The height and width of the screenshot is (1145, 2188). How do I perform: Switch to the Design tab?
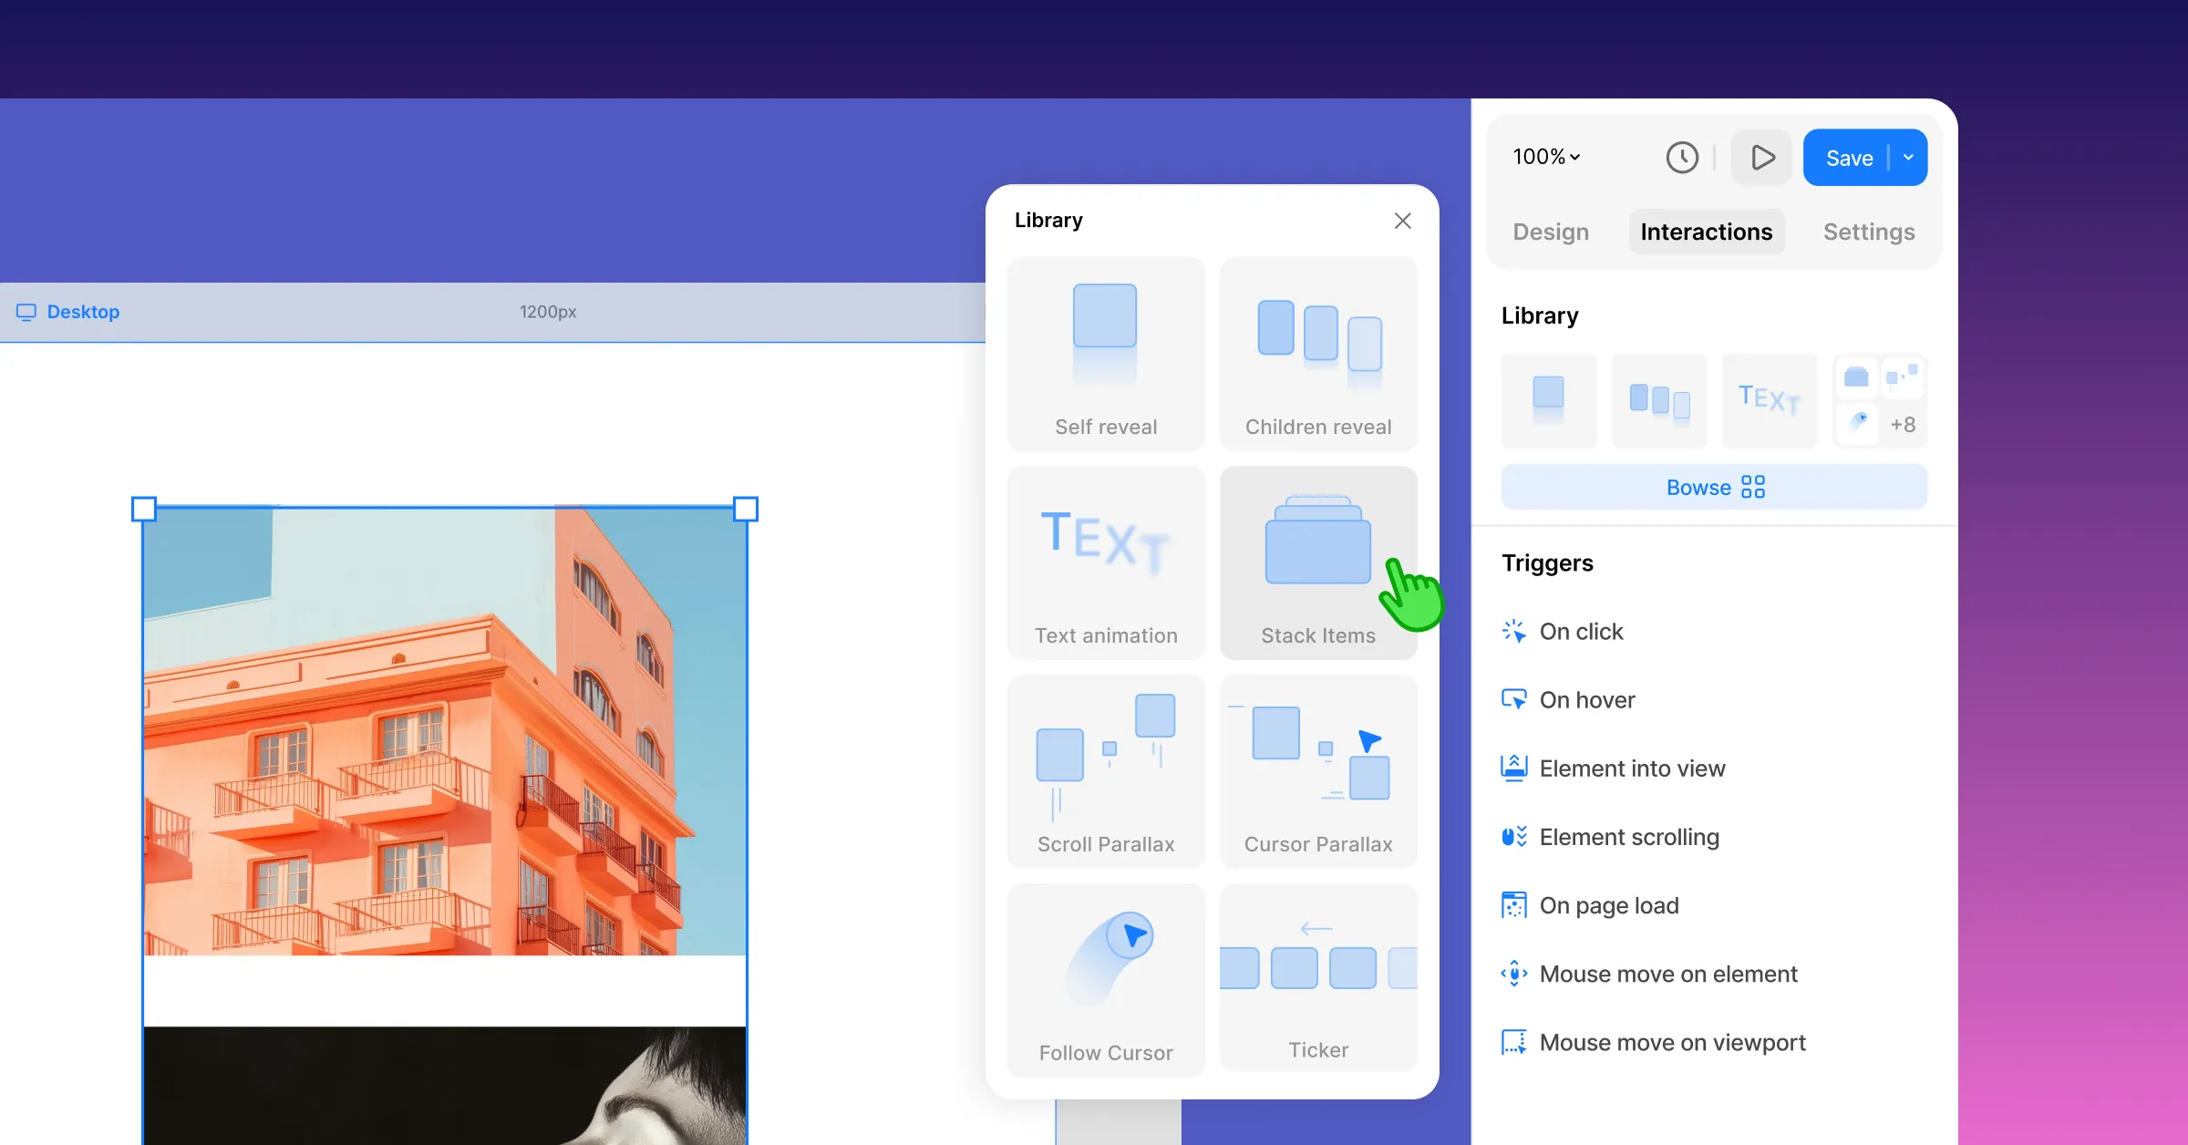click(1551, 232)
